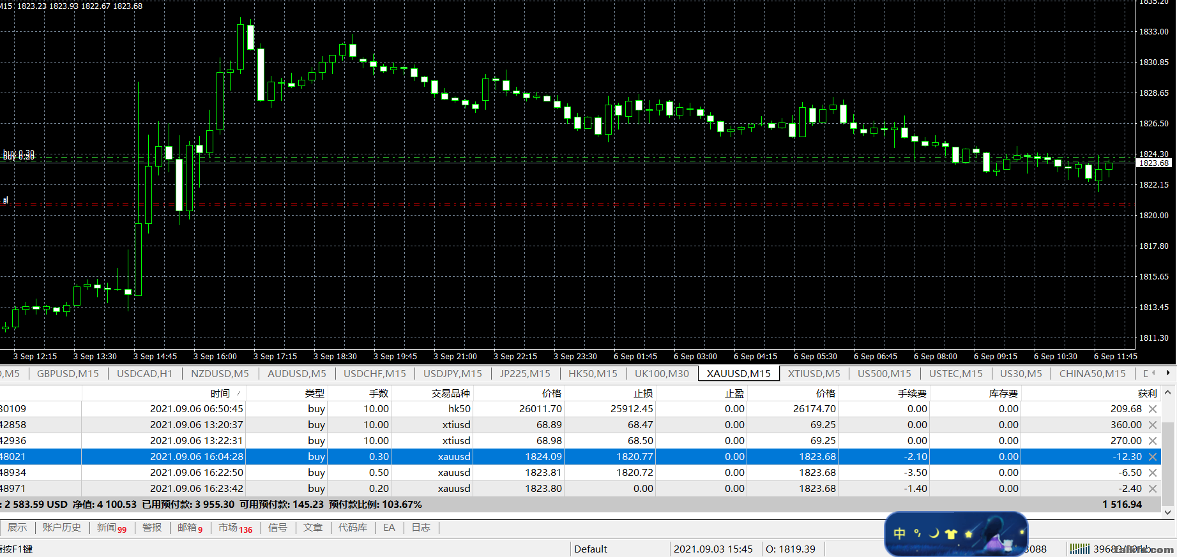Click the 1 516.94 total profit value
The width and height of the screenshot is (1177, 557).
pyautogui.click(x=1122, y=505)
